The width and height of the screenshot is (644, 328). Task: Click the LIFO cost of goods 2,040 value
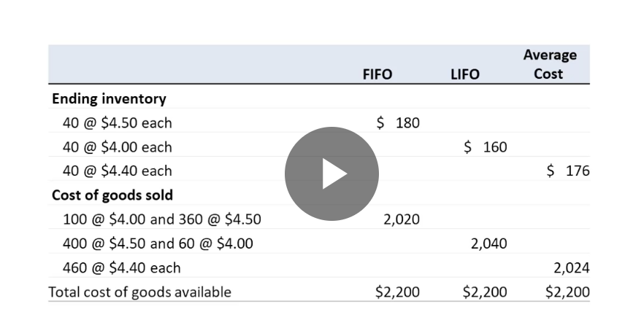(x=488, y=244)
